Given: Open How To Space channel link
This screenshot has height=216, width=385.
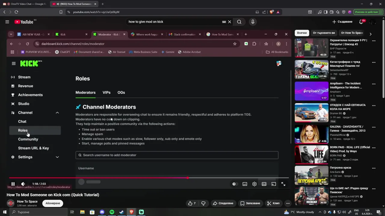Looking at the screenshot, I should pos(27,201).
